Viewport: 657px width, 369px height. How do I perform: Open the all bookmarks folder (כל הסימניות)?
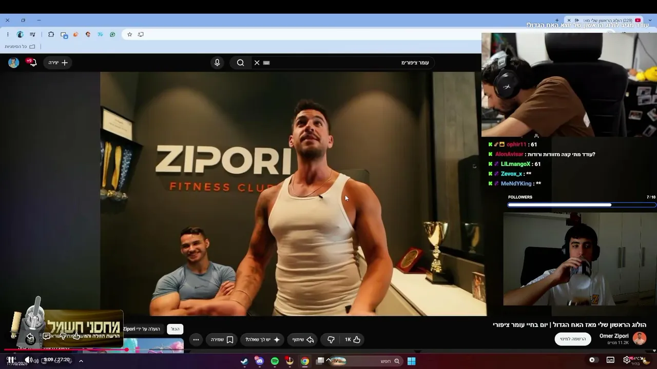pos(21,47)
